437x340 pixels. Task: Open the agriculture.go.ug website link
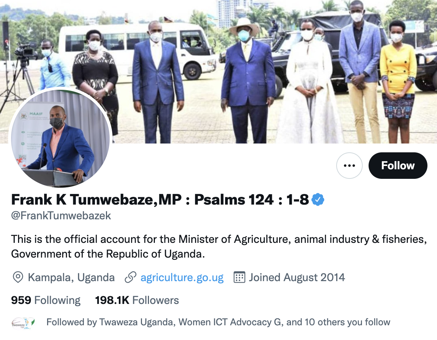pos(182,277)
